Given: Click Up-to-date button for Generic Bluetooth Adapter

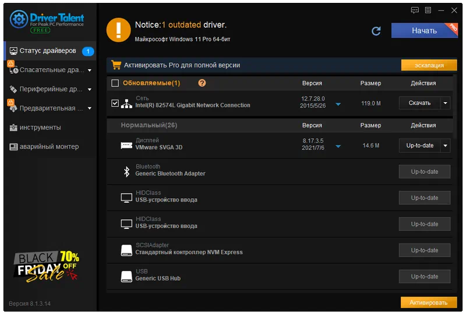Looking at the screenshot, I should (425, 171).
